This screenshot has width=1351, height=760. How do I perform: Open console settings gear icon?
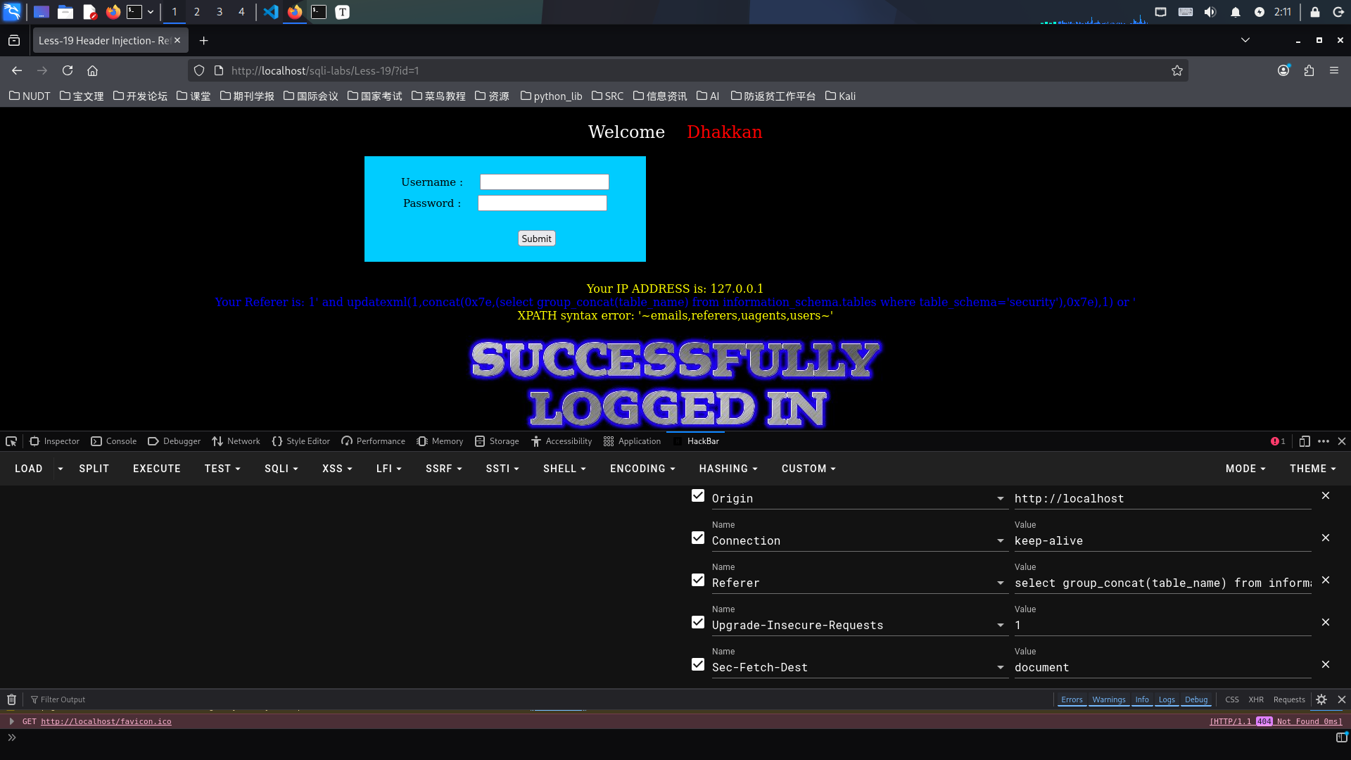point(1321,699)
